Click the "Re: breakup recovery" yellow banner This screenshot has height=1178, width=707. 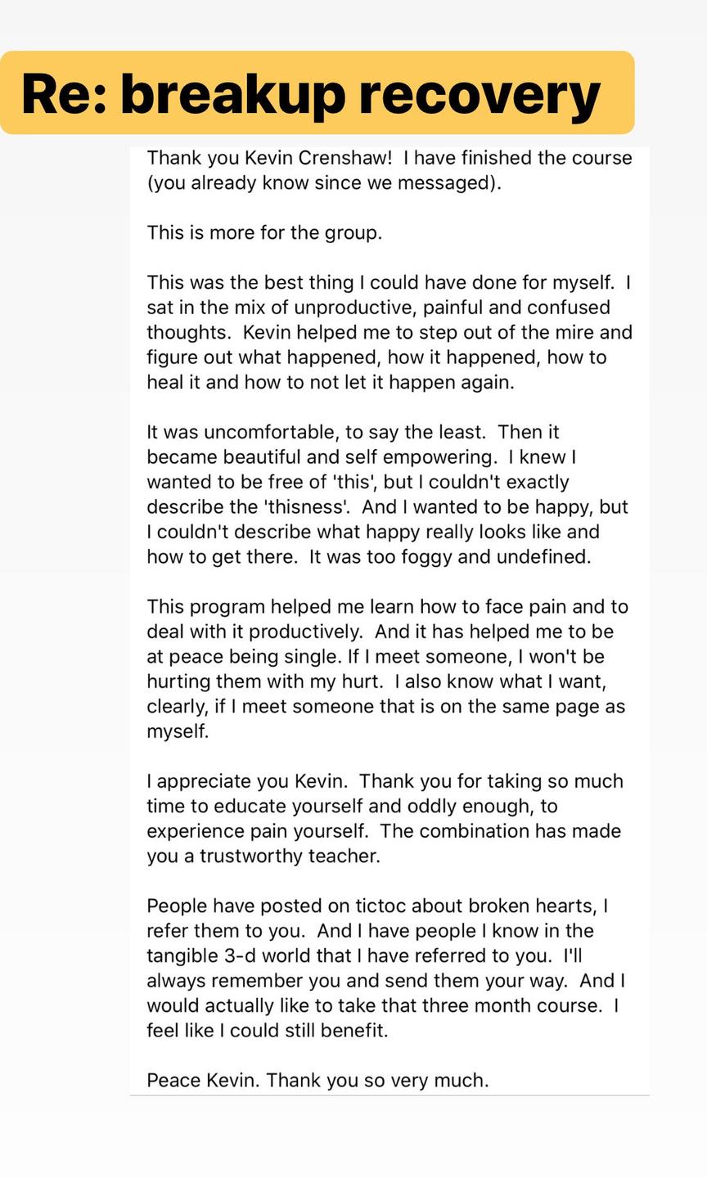click(317, 93)
